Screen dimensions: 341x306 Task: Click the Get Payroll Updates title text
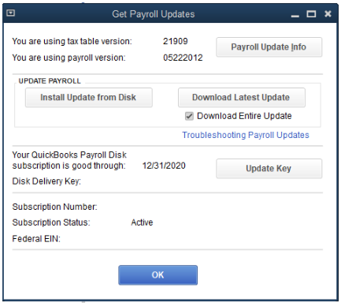click(x=154, y=14)
